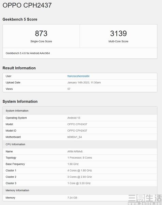Select the 1.80 GHz Base Frequency value
Screen dimensions: 162x205
73,164
